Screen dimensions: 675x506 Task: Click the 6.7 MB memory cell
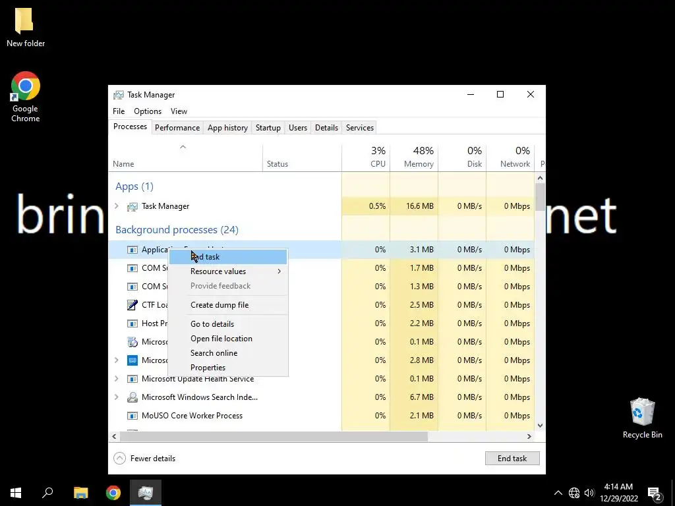click(414, 397)
